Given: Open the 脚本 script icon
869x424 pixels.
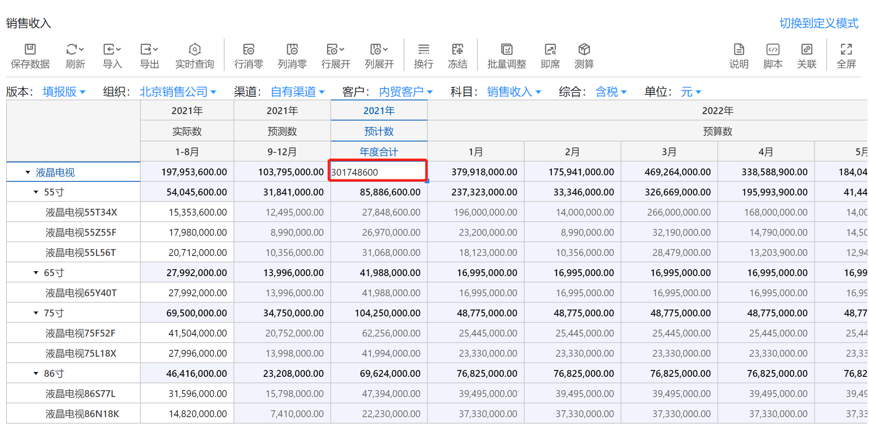Looking at the screenshot, I should pyautogui.click(x=773, y=50).
